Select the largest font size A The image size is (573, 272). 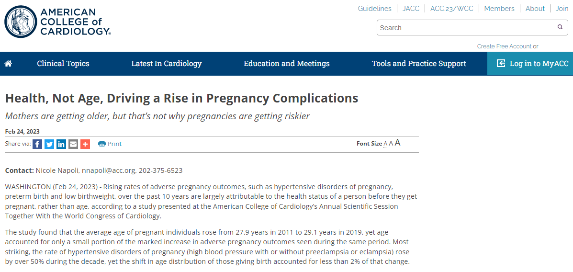coord(398,143)
